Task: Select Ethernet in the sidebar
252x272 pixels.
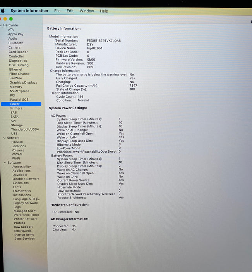Action: point(16,70)
